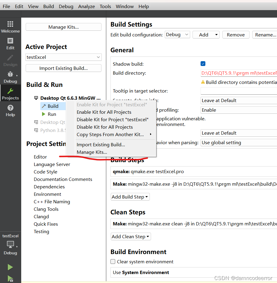Screen dimensions: 277x283
Task: Switch to Edit mode
Action: tap(10, 44)
